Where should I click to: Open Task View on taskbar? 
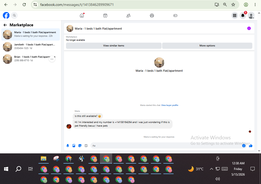[31, 169]
